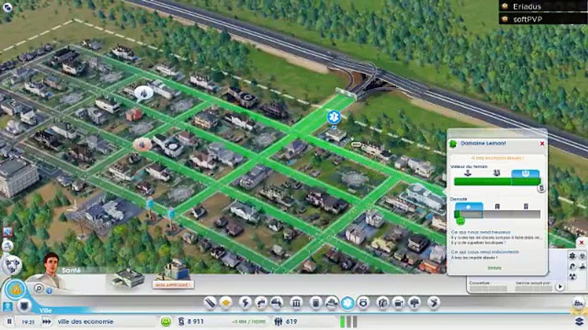This screenshot has height=330, width=588.
Task: Open the Government buildings icon
Action: click(x=296, y=303)
